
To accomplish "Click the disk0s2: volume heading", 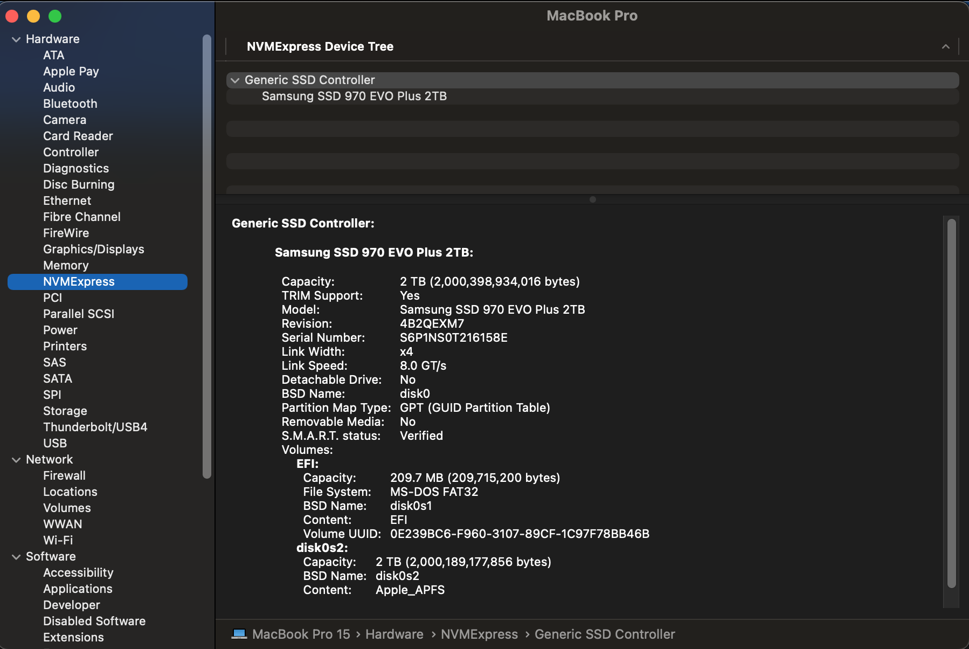I will click(x=322, y=548).
